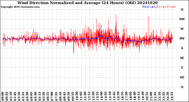189x102 pixels.
Task: Click the 02:20 time label
Action: point(19,96)
